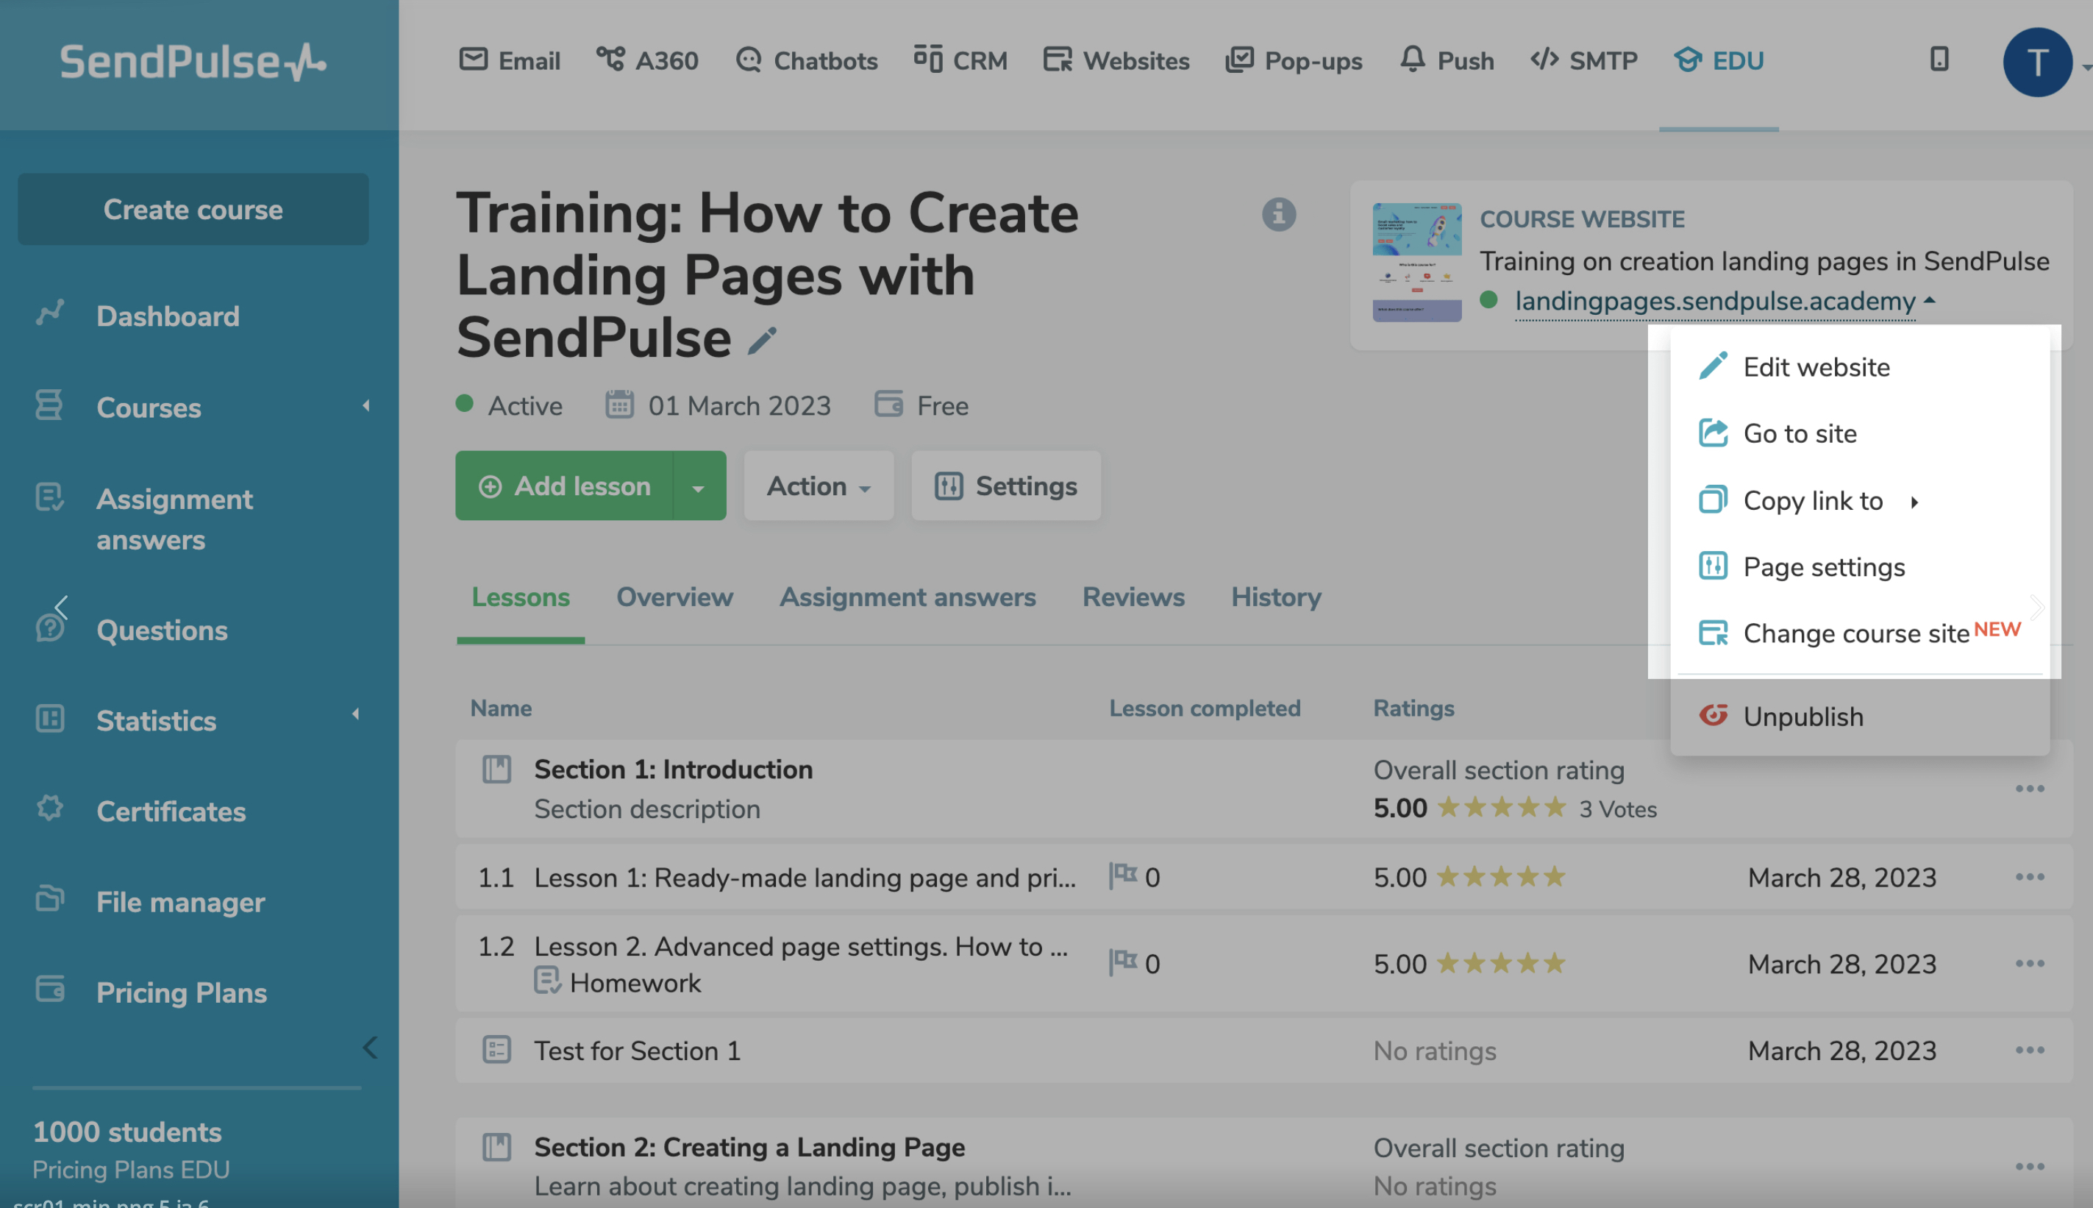Viewport: 2093px width, 1208px height.
Task: Open options for Lesson 1 row
Action: click(2029, 877)
